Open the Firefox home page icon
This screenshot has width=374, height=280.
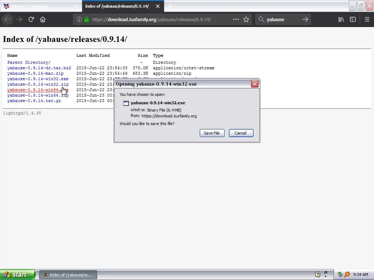pyautogui.click(x=43, y=20)
